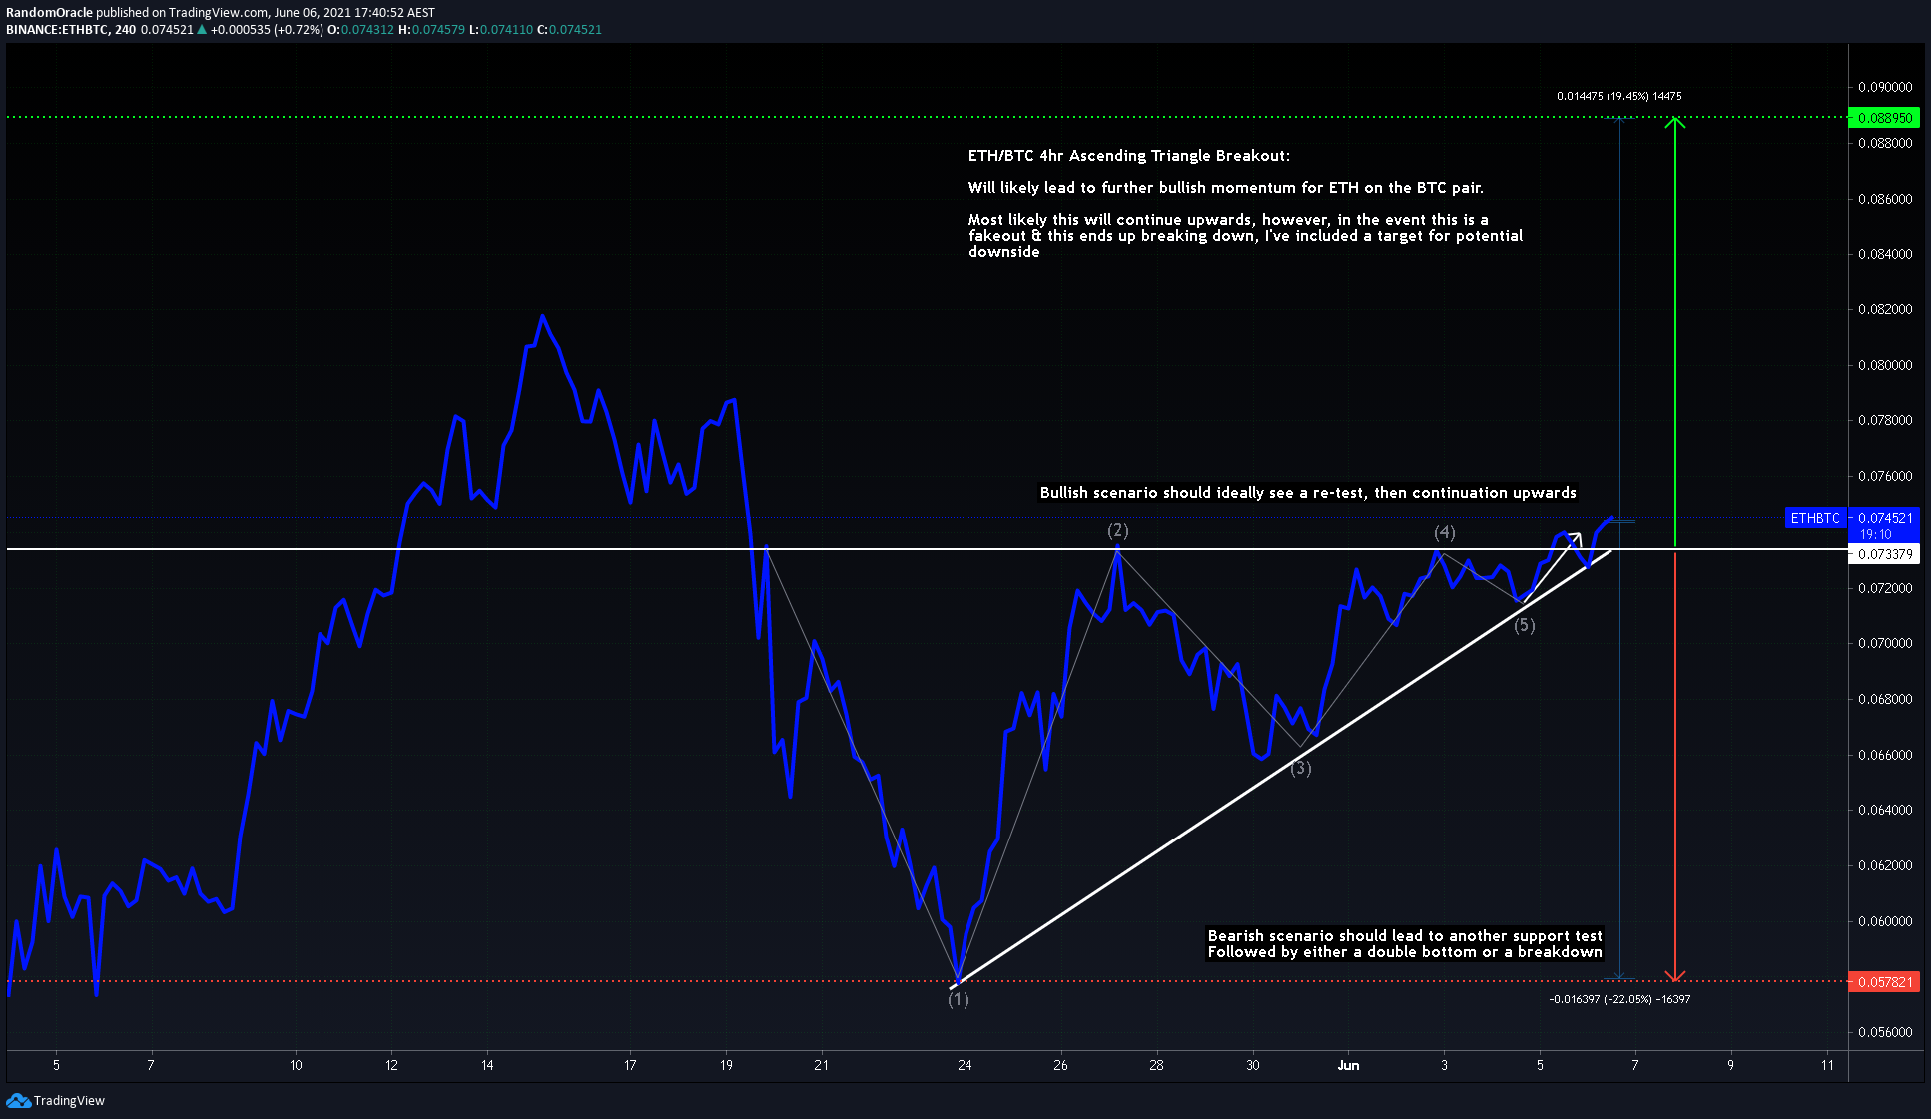This screenshot has width=1931, height=1119.
Task: Click the blue 0.074521 current price label
Action: point(1884,518)
